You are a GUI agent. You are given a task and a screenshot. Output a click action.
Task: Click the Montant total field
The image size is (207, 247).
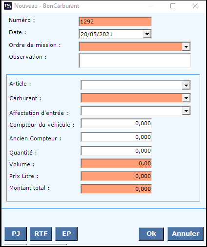tap(116, 189)
